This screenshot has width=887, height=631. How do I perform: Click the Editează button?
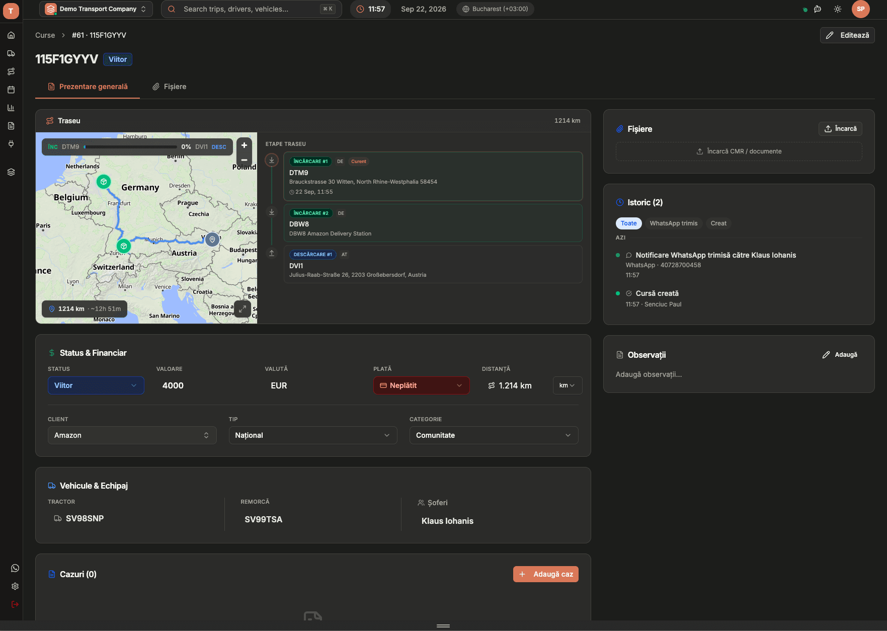847,35
